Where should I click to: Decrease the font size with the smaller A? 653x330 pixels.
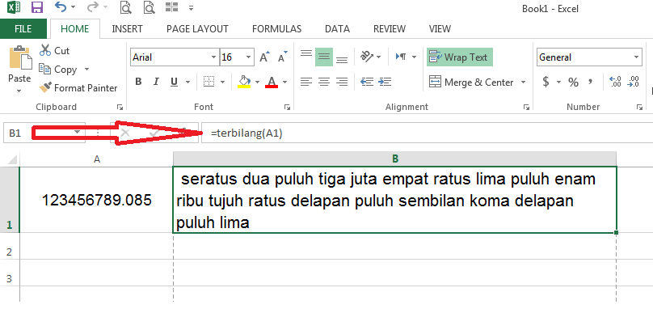[x=282, y=57]
